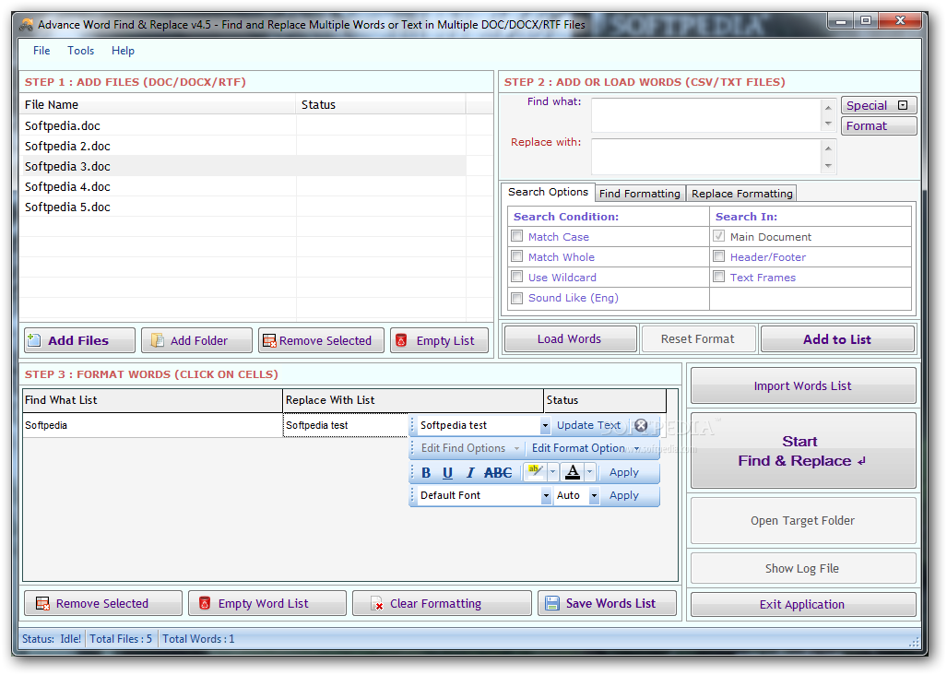This screenshot has width=947, height=675.
Task: Click the Add to List button
Action: coord(837,339)
